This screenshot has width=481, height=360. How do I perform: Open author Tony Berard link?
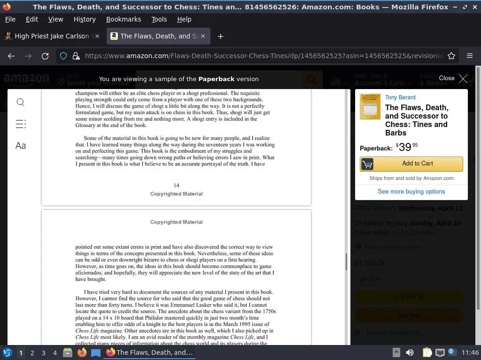tap(400, 97)
